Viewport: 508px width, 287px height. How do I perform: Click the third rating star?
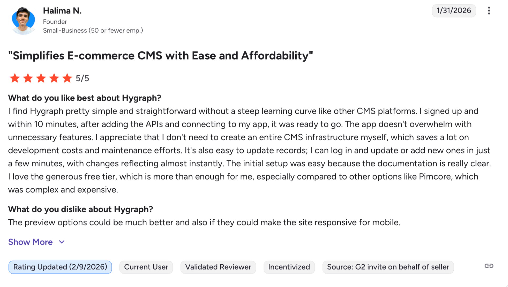(x=41, y=78)
